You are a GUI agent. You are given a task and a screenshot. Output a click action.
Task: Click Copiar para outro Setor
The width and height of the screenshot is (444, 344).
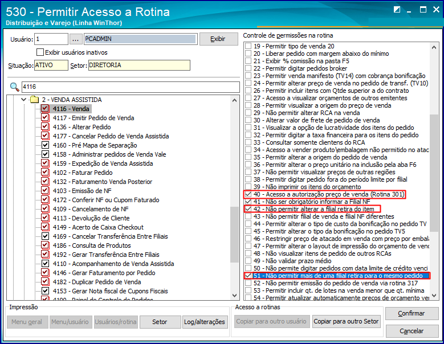point(346,321)
